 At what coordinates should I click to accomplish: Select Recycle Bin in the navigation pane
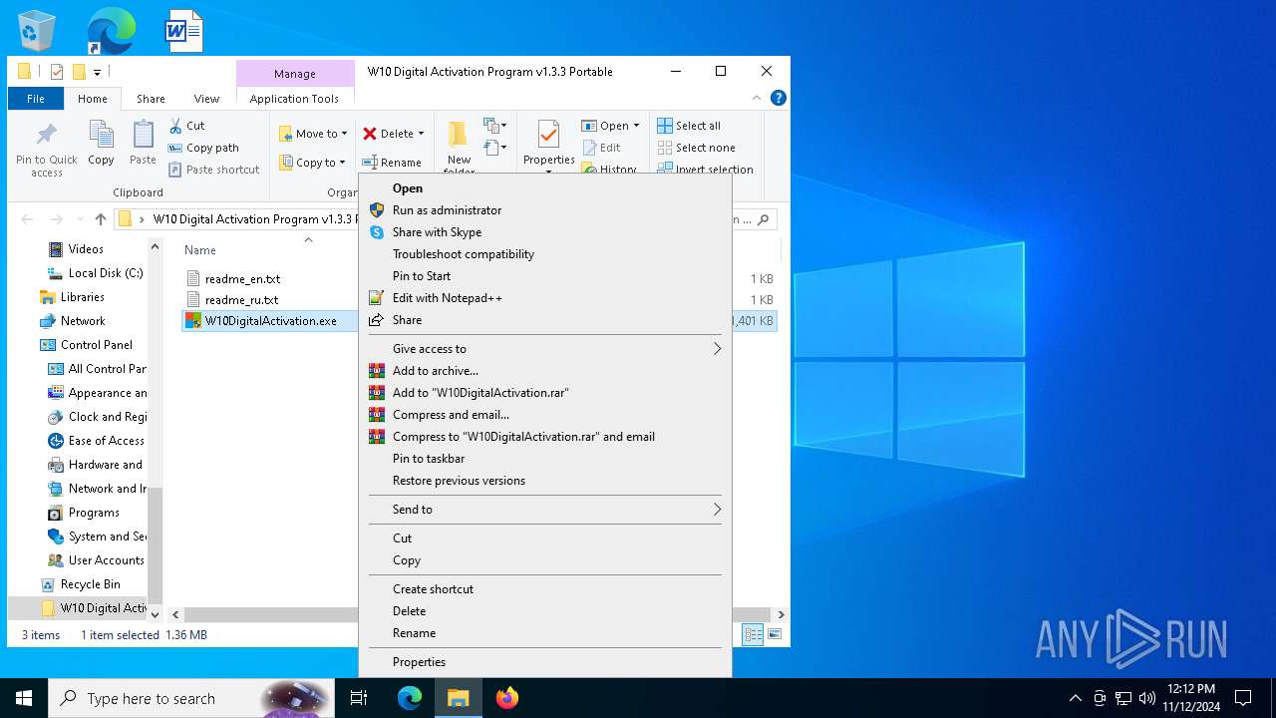click(90, 584)
